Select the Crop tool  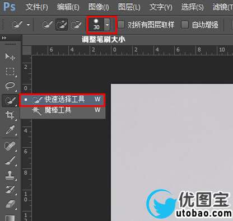(10, 115)
